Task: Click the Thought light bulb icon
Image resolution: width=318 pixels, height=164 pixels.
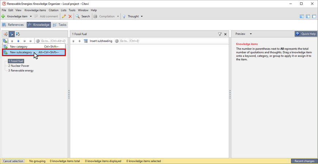Action: click(124, 16)
